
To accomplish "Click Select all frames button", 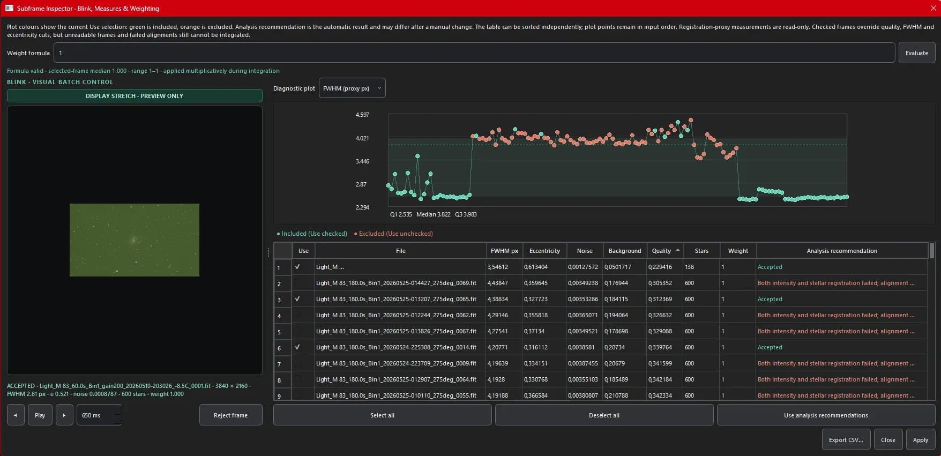I will click(382, 415).
